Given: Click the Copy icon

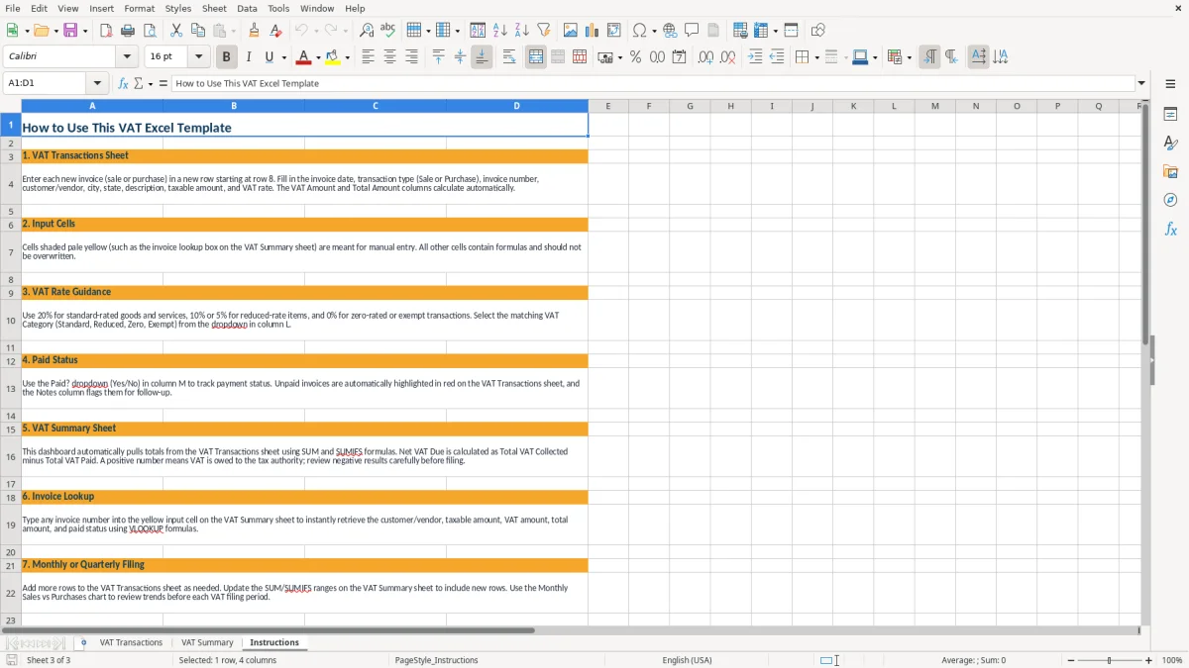Looking at the screenshot, I should point(198,31).
